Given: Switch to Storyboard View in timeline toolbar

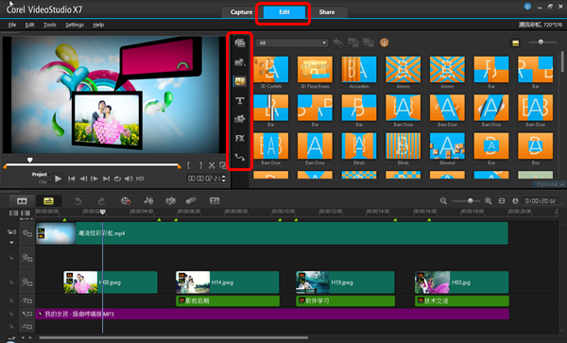Looking at the screenshot, I should click(x=22, y=201).
